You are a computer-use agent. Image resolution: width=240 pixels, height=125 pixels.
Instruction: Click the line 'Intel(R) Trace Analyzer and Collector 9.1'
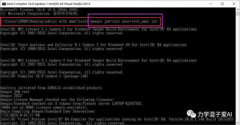93,45
